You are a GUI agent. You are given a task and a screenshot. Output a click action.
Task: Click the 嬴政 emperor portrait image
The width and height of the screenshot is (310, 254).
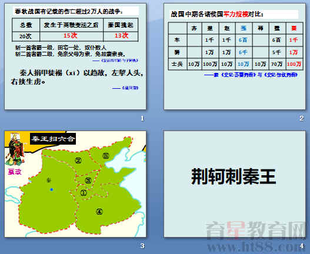[15, 149]
